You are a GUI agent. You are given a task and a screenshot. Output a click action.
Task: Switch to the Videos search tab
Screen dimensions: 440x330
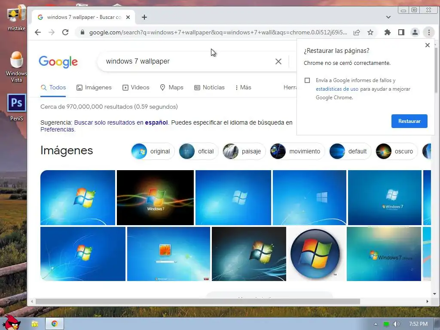coord(136,87)
